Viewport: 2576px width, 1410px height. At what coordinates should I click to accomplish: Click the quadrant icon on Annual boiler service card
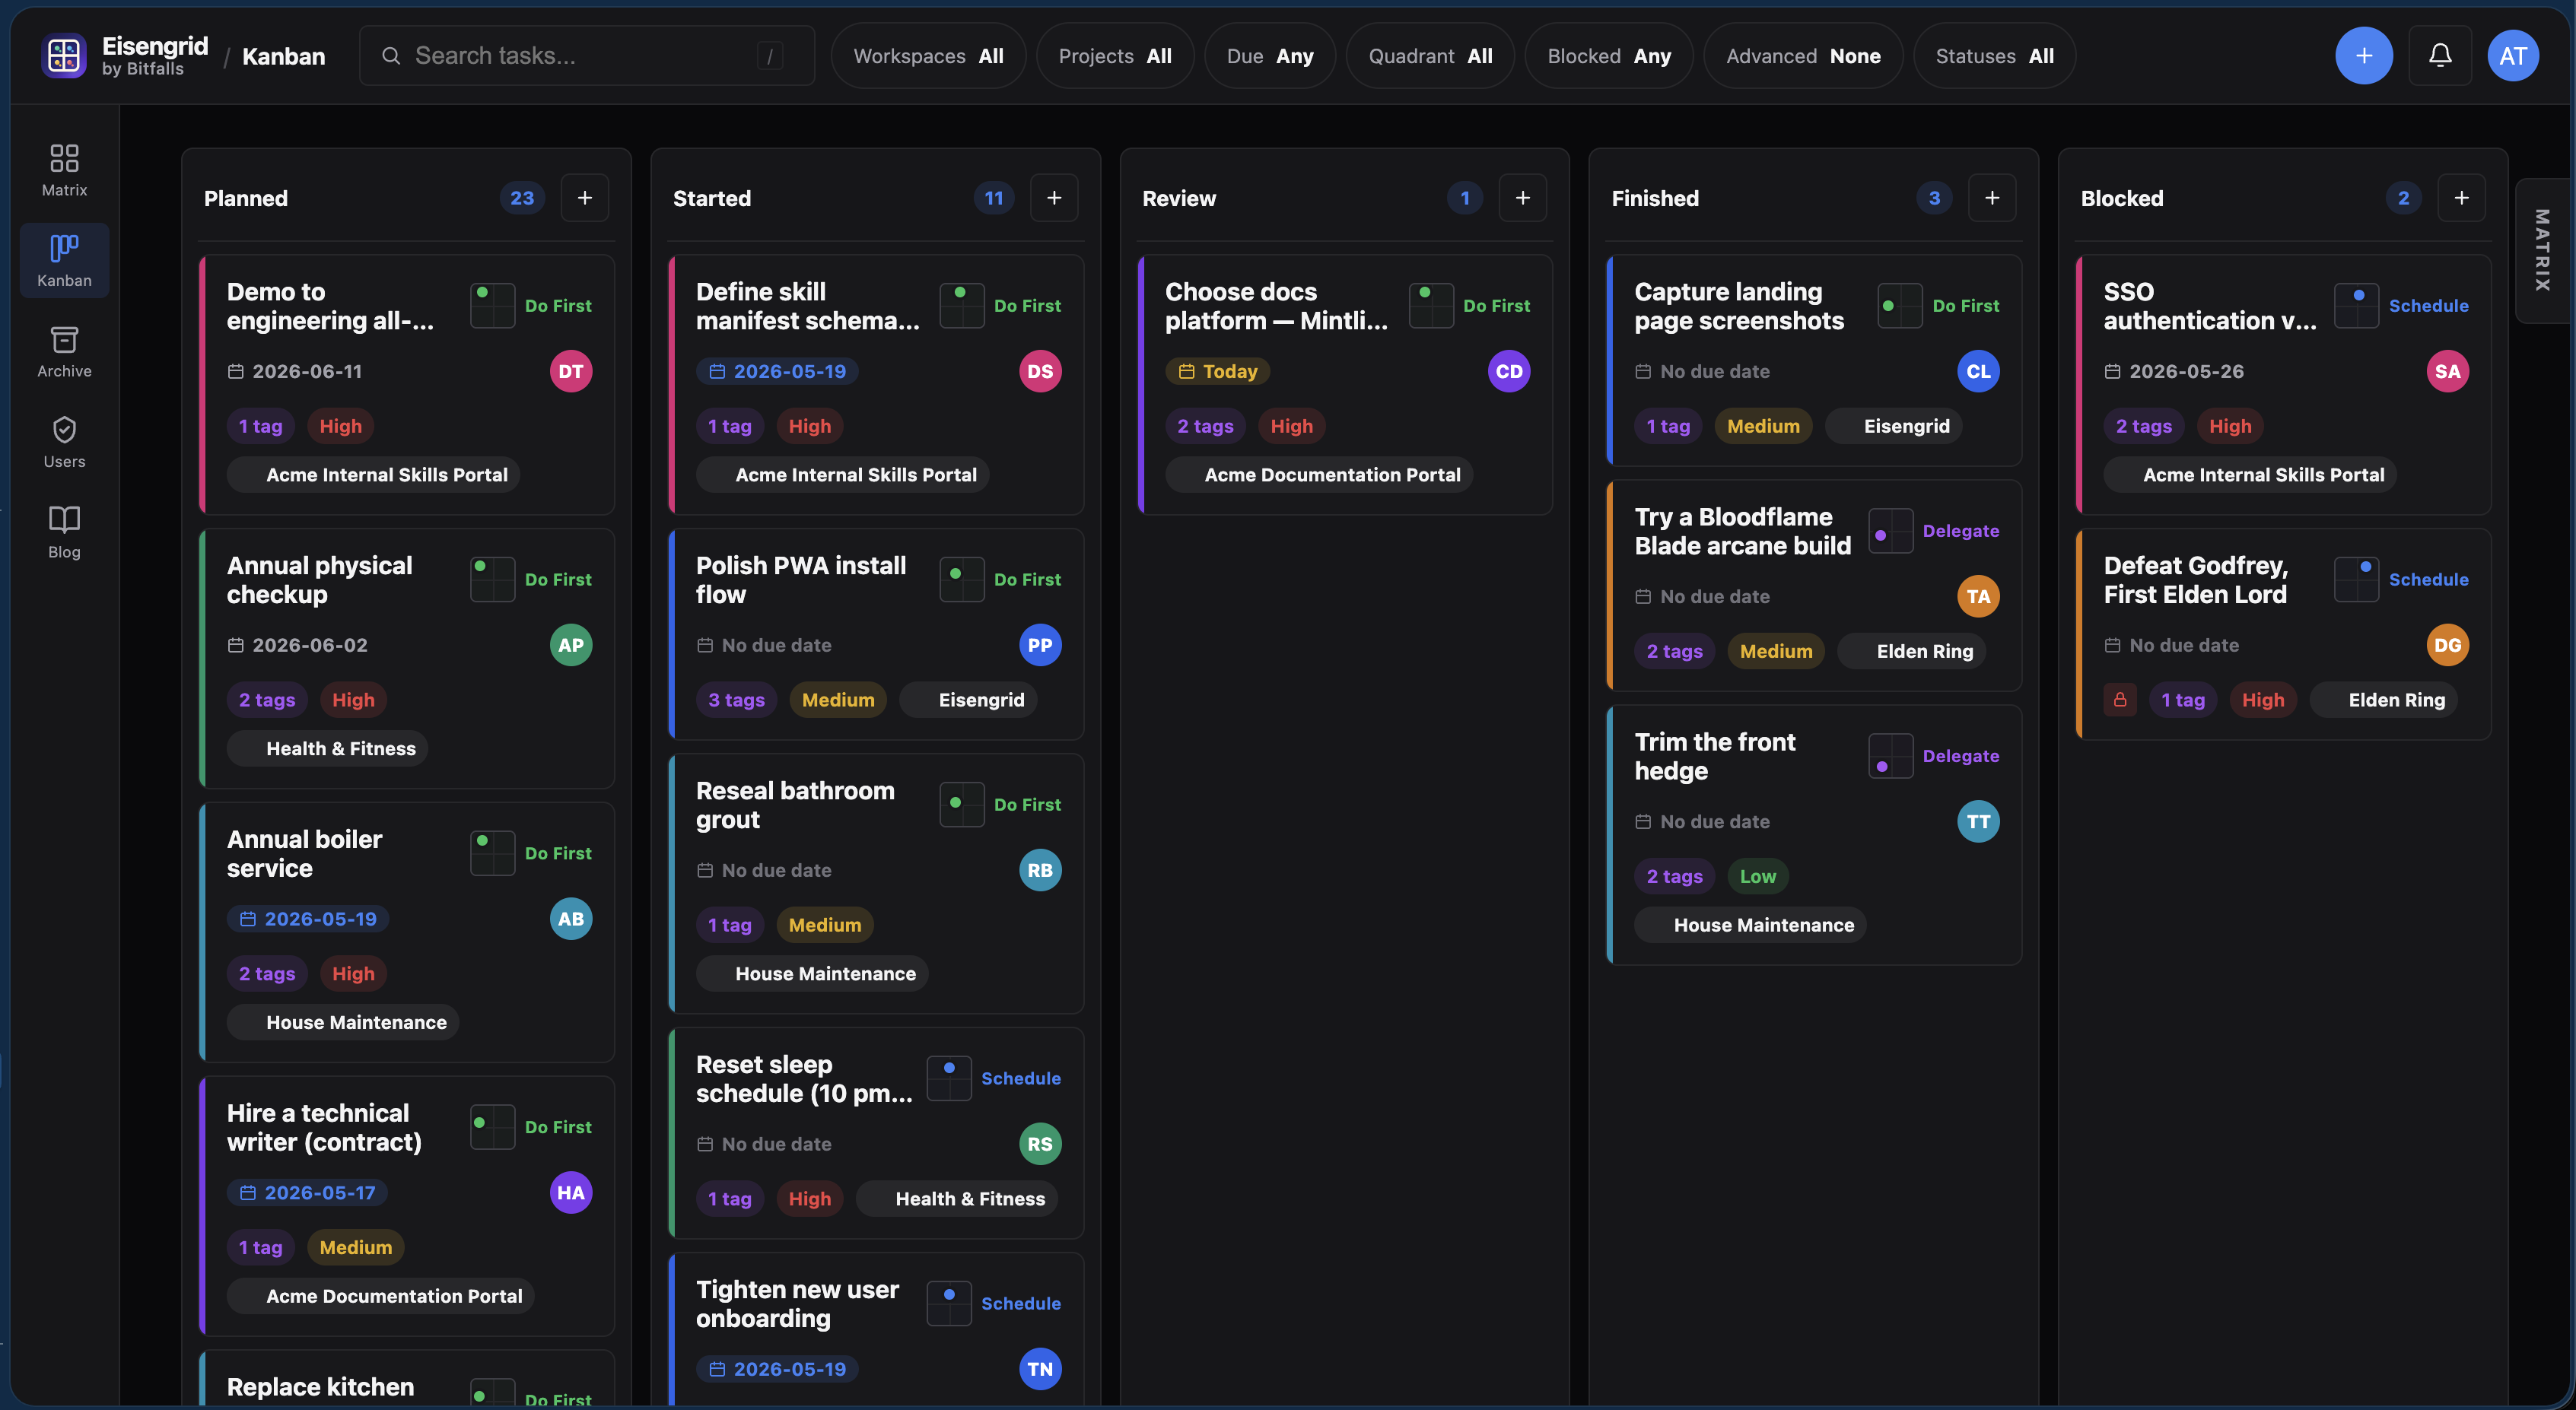click(493, 853)
